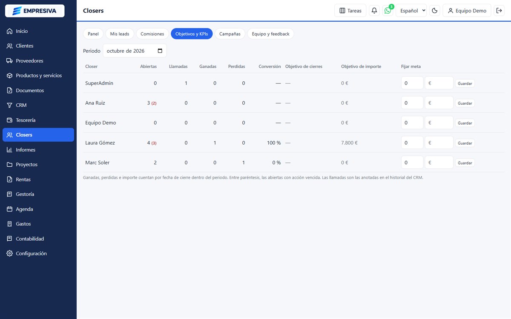This screenshot has width=511, height=319.
Task: Click Guardar in the Ana Ruiz row
Action: click(465, 103)
